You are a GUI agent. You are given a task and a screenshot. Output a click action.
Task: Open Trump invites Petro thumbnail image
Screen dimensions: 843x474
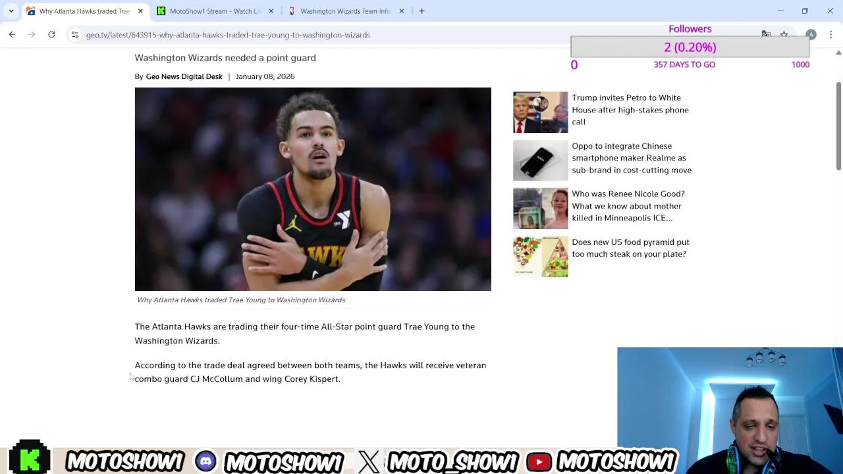(x=540, y=113)
